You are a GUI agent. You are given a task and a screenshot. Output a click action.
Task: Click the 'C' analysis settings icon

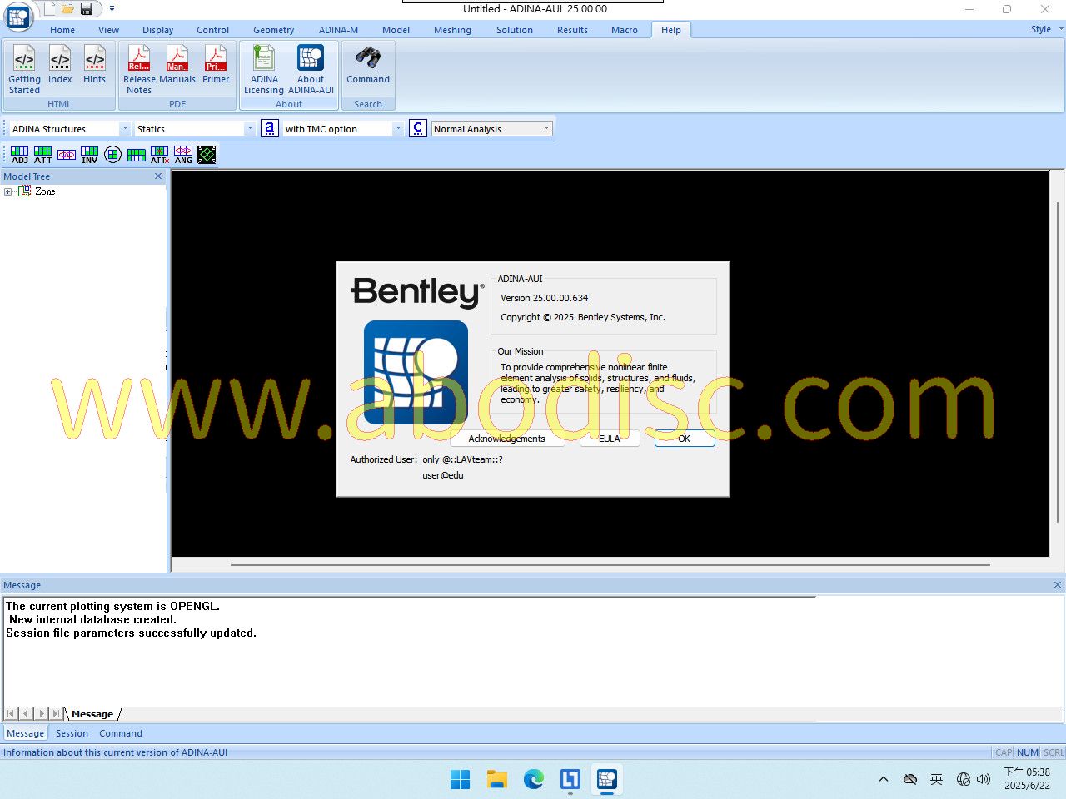point(418,128)
